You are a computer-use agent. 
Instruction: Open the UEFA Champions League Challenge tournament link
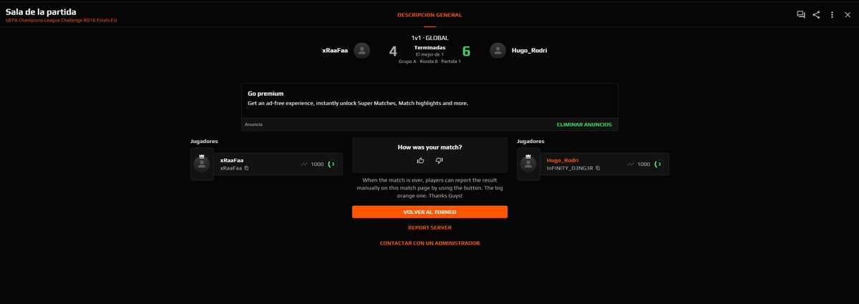pyautogui.click(x=61, y=20)
